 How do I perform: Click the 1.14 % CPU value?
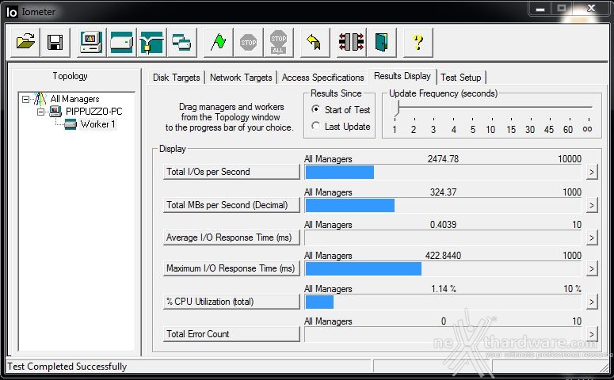[444, 289]
